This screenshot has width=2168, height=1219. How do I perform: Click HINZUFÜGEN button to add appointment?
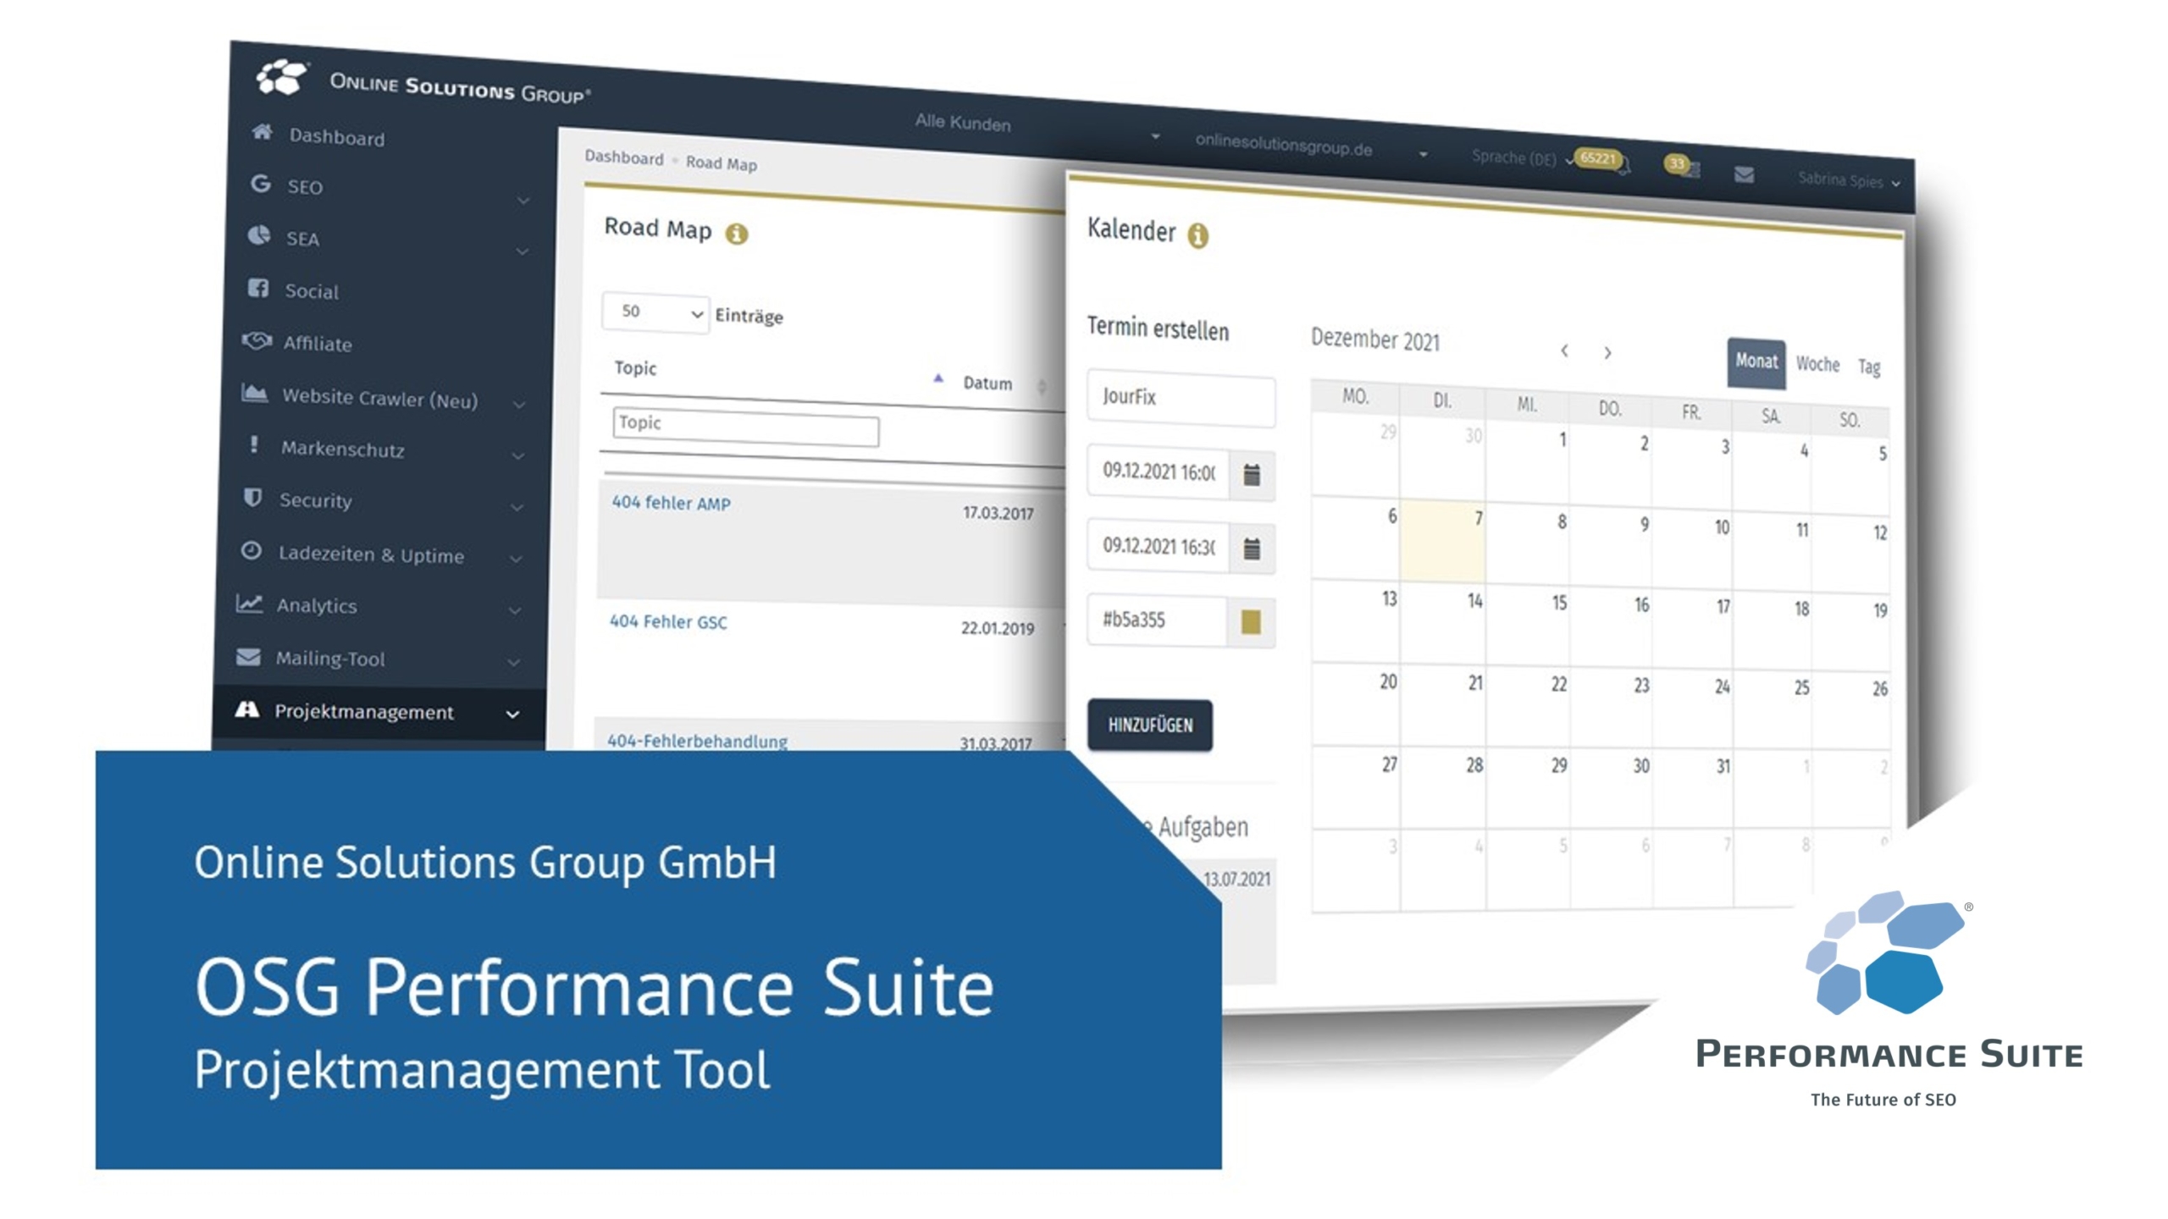[1154, 725]
